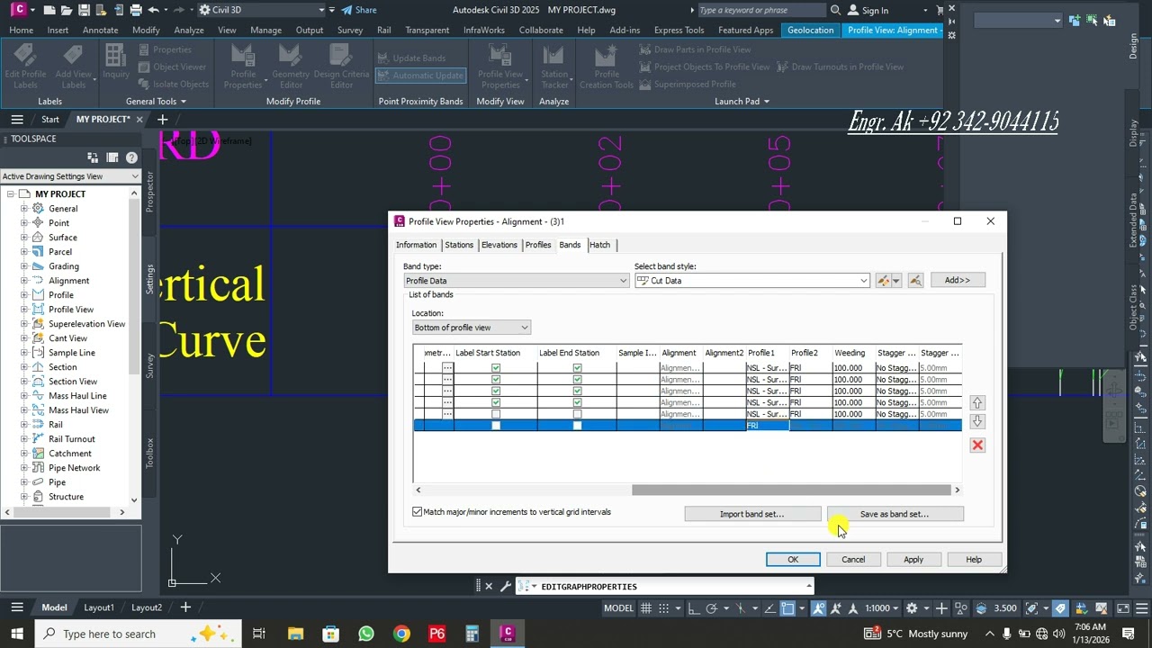Click Cancel in Profile View Properties
The height and width of the screenshot is (648, 1152).
tap(853, 560)
